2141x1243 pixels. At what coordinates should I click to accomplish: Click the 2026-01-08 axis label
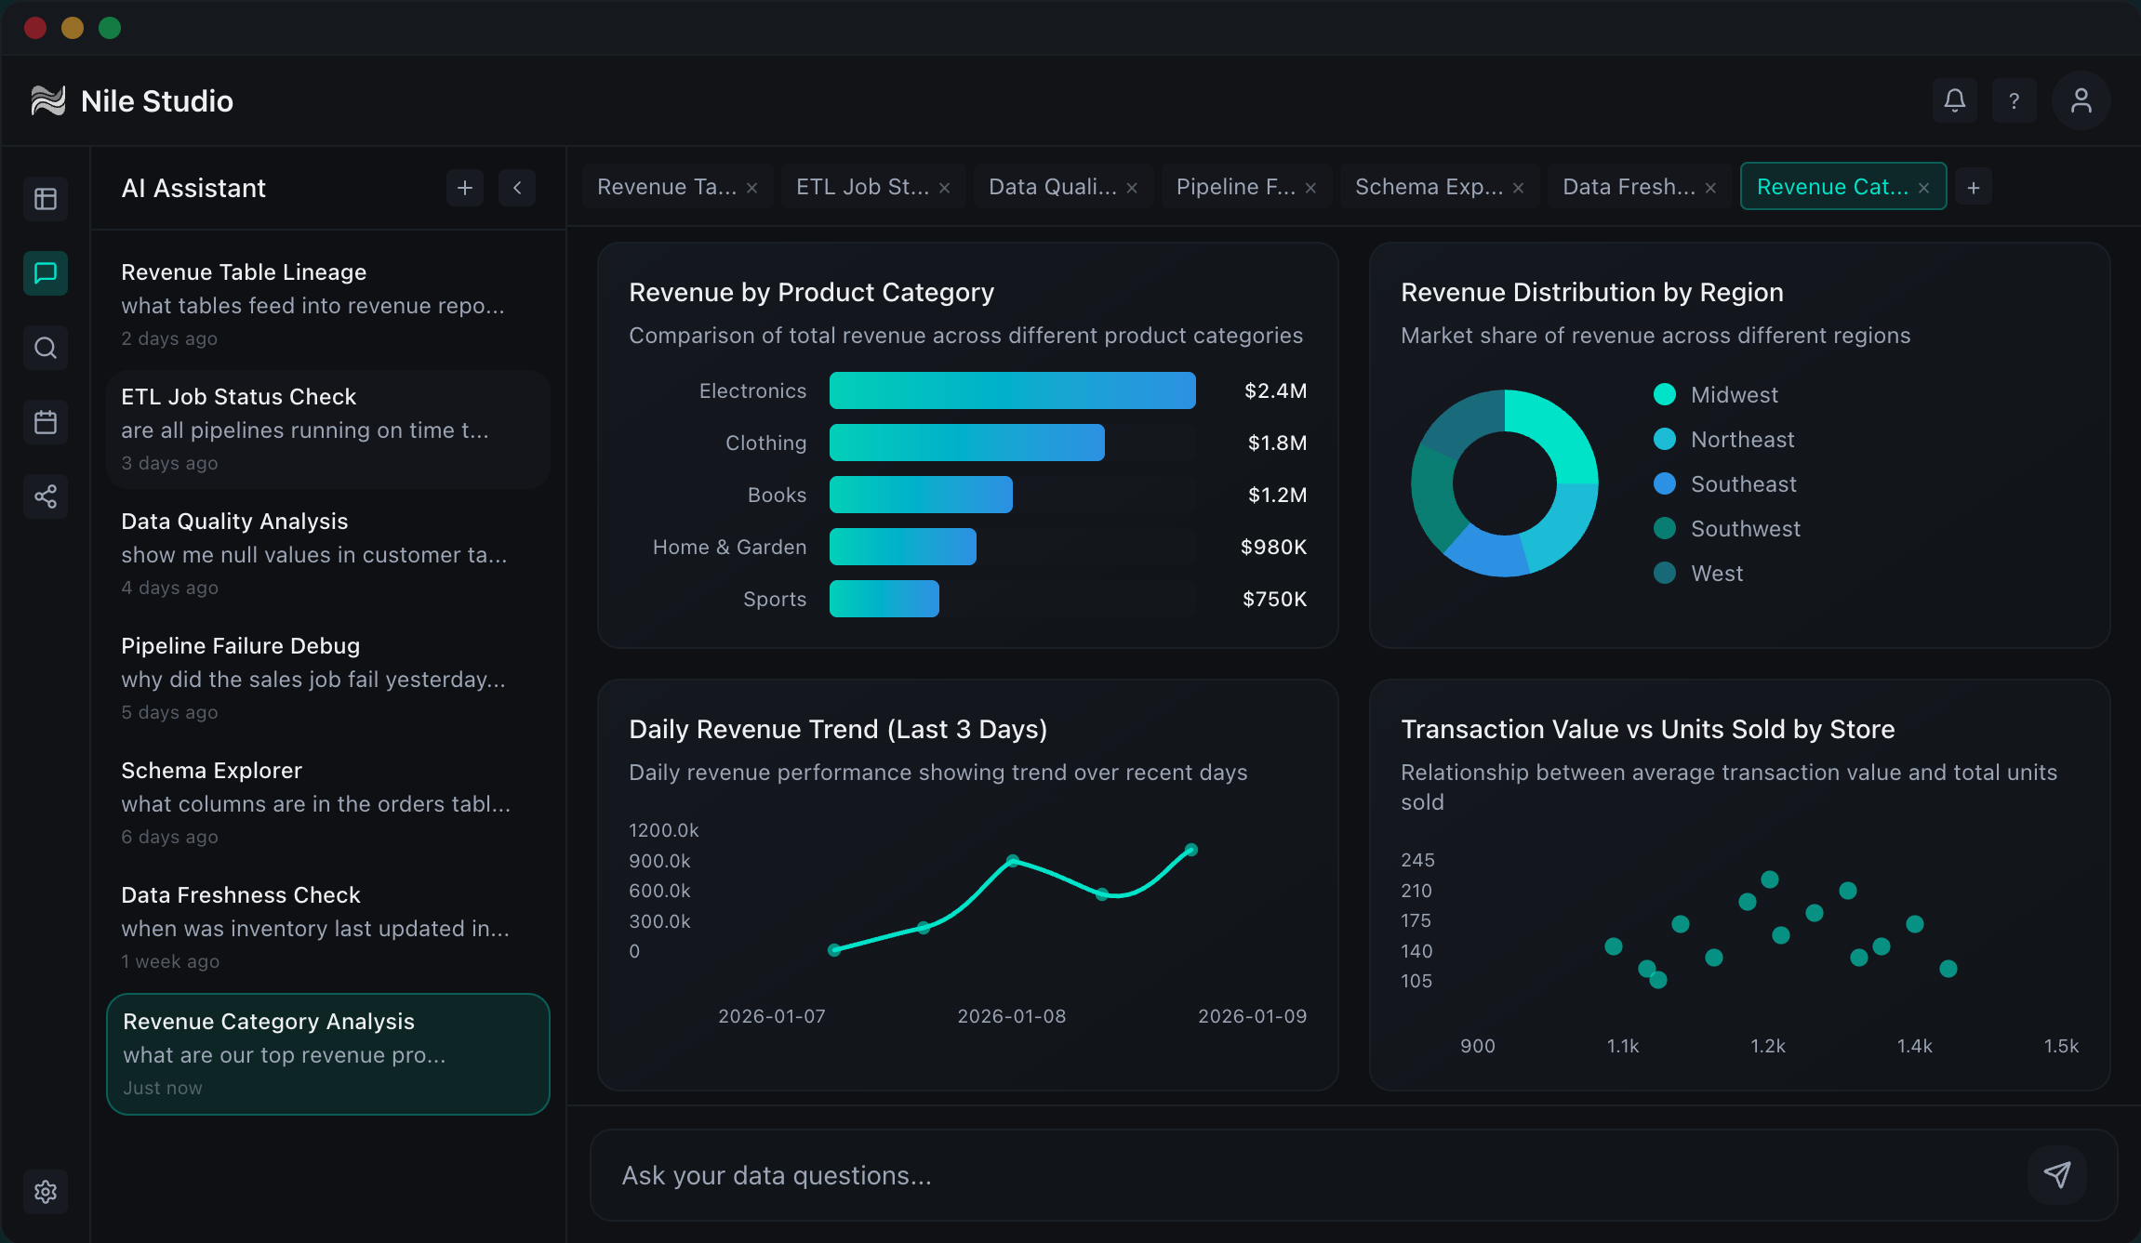1012,1016
